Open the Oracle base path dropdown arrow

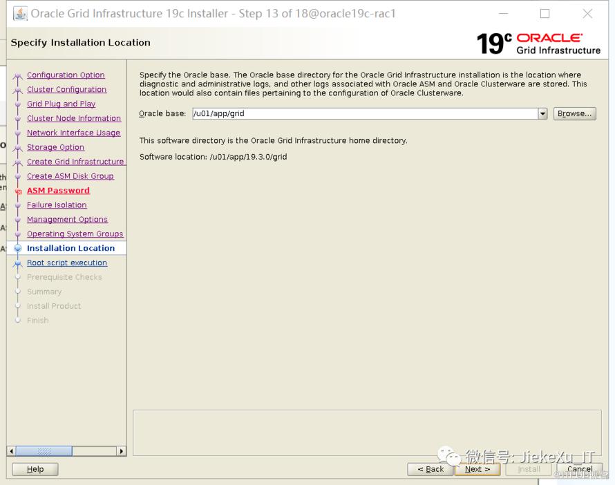pyautogui.click(x=542, y=114)
